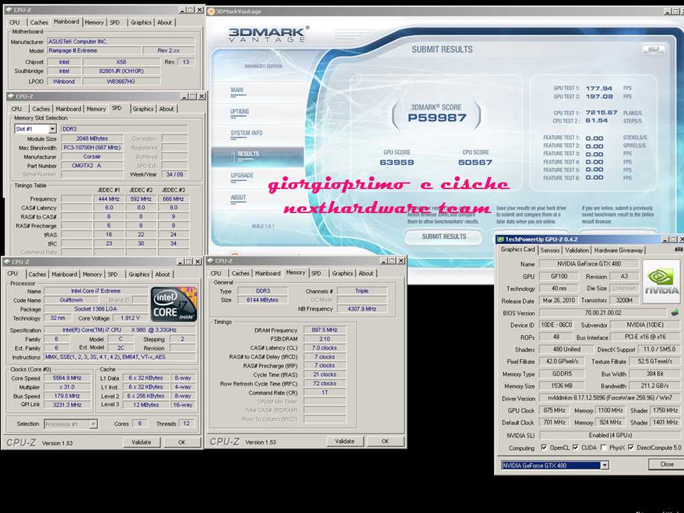Click the GPU-Z screenshot camera icon
Image resolution: width=684 pixels, height=513 pixels.
coord(679,250)
